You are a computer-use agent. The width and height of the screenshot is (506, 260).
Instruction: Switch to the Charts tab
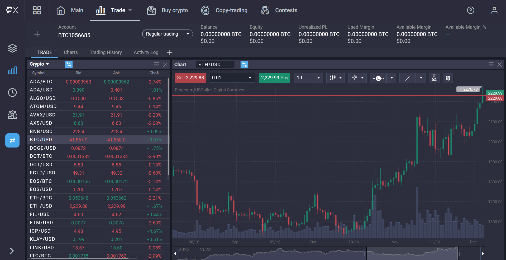coord(71,52)
